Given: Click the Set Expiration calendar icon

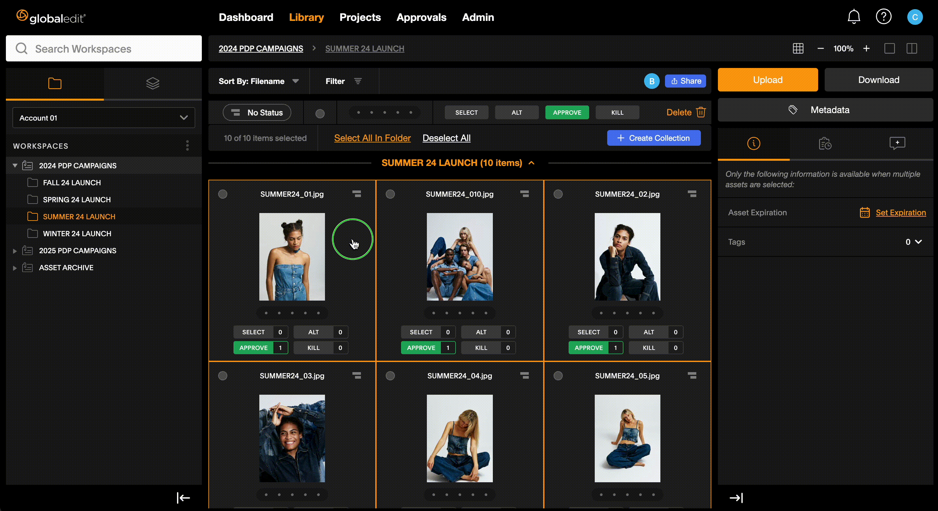Looking at the screenshot, I should [865, 212].
